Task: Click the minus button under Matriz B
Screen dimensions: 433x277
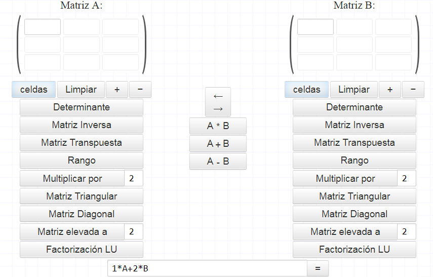Action: pyautogui.click(x=413, y=90)
